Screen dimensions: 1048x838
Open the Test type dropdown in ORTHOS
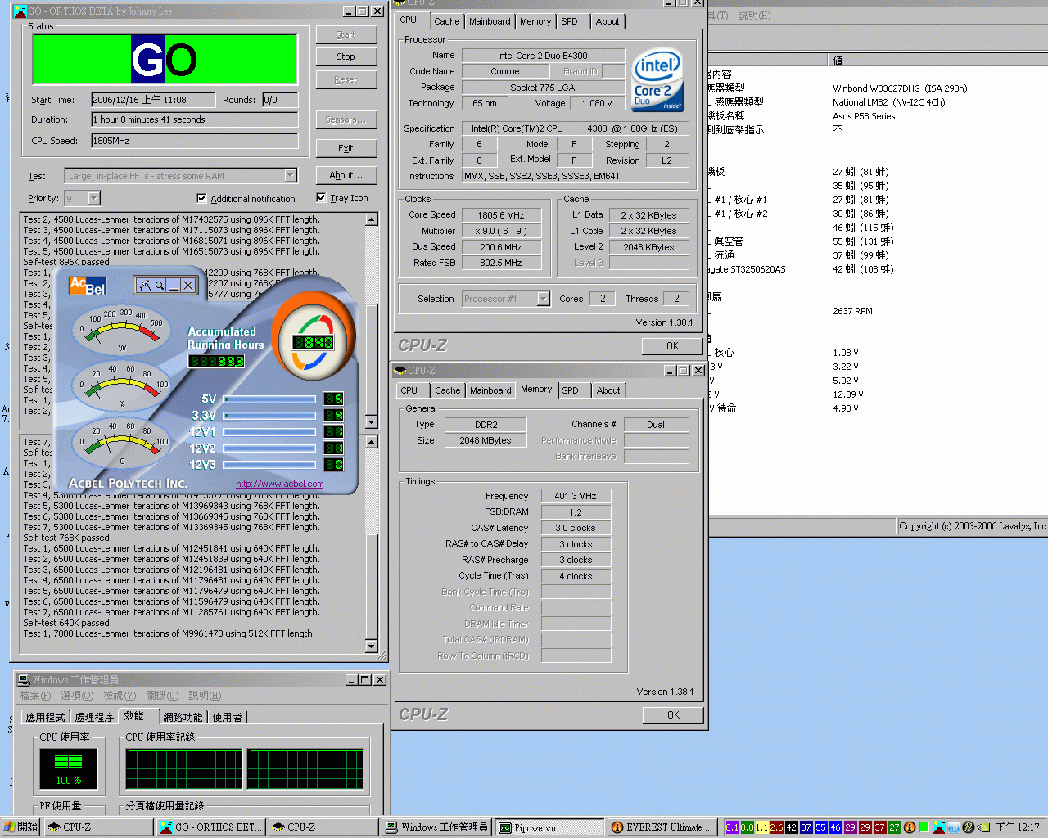point(291,175)
